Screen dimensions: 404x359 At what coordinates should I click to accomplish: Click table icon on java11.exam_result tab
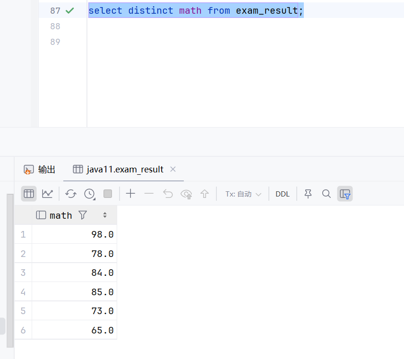pyautogui.click(x=78, y=169)
